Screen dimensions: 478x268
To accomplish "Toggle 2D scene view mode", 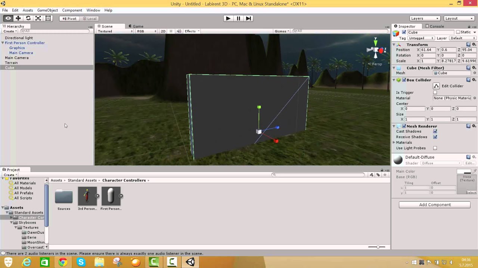I will click(x=163, y=31).
